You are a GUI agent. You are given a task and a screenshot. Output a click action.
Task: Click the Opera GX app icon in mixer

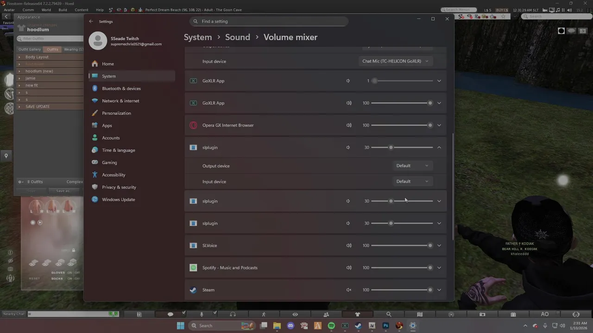(193, 125)
